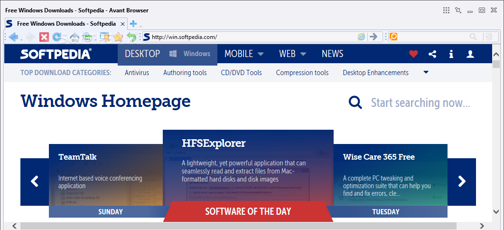Open the DESKTOP section
This screenshot has width=504, height=230.
click(142, 54)
